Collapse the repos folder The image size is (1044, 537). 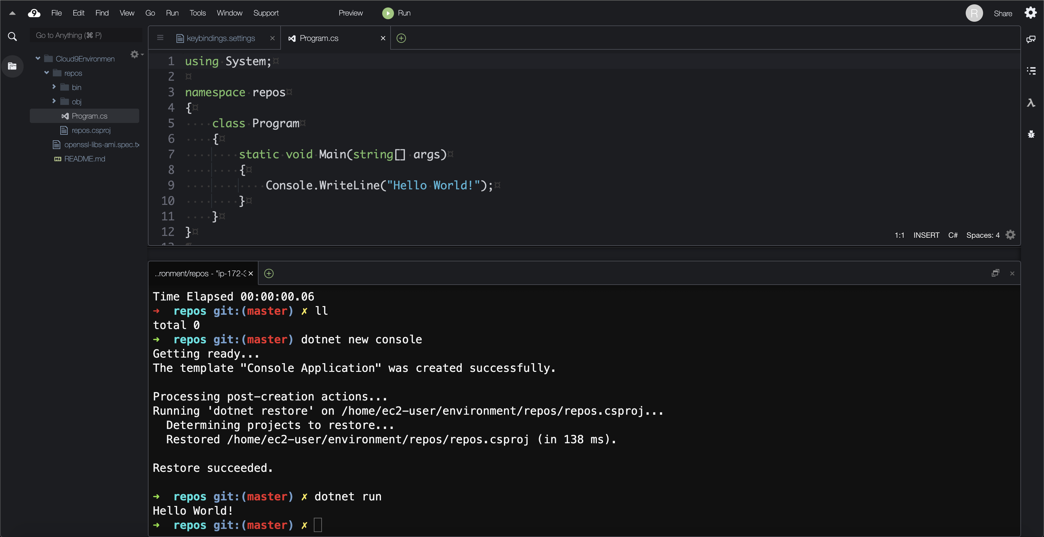pyautogui.click(x=47, y=73)
